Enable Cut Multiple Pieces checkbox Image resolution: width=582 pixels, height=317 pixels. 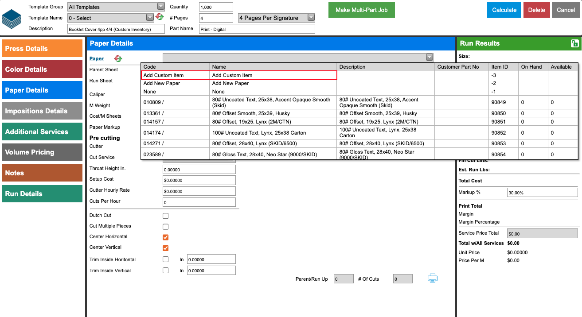point(166,227)
